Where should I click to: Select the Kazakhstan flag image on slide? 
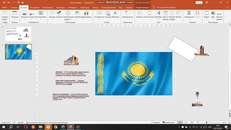(134, 74)
